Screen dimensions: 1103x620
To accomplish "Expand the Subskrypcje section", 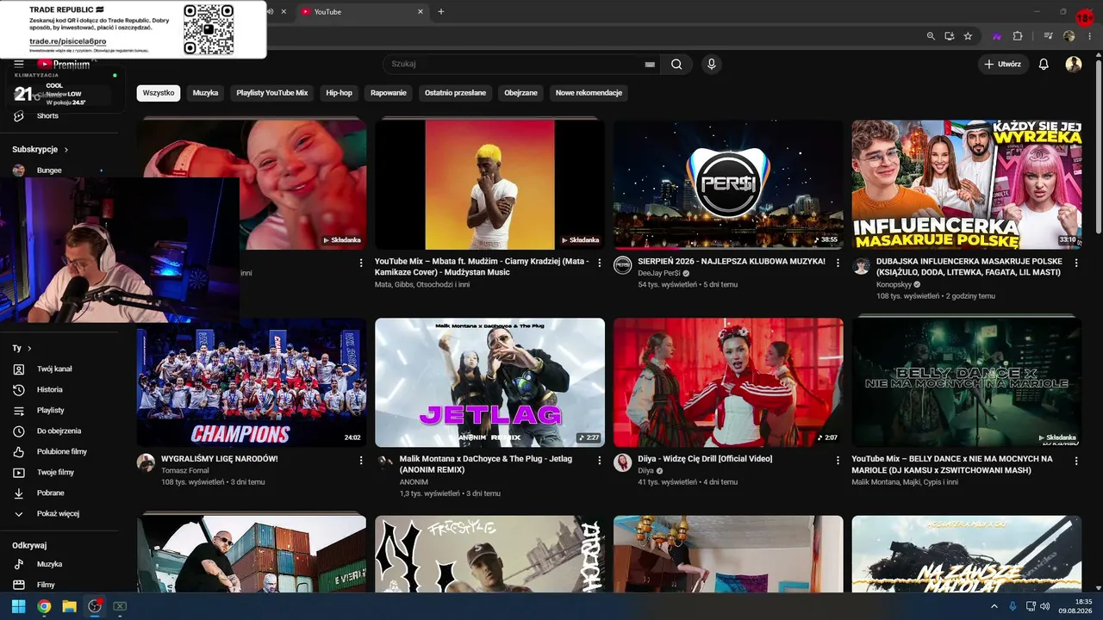I will pyautogui.click(x=41, y=149).
